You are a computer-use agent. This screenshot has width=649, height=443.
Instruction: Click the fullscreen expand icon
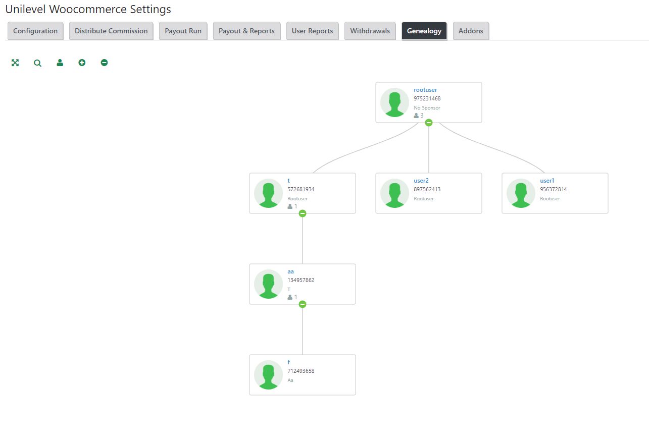tap(15, 63)
